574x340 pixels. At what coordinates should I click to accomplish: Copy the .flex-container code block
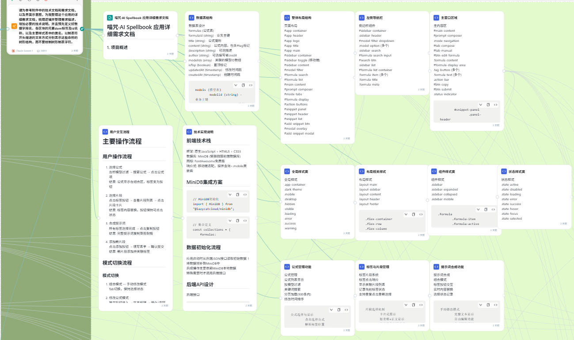(414, 214)
